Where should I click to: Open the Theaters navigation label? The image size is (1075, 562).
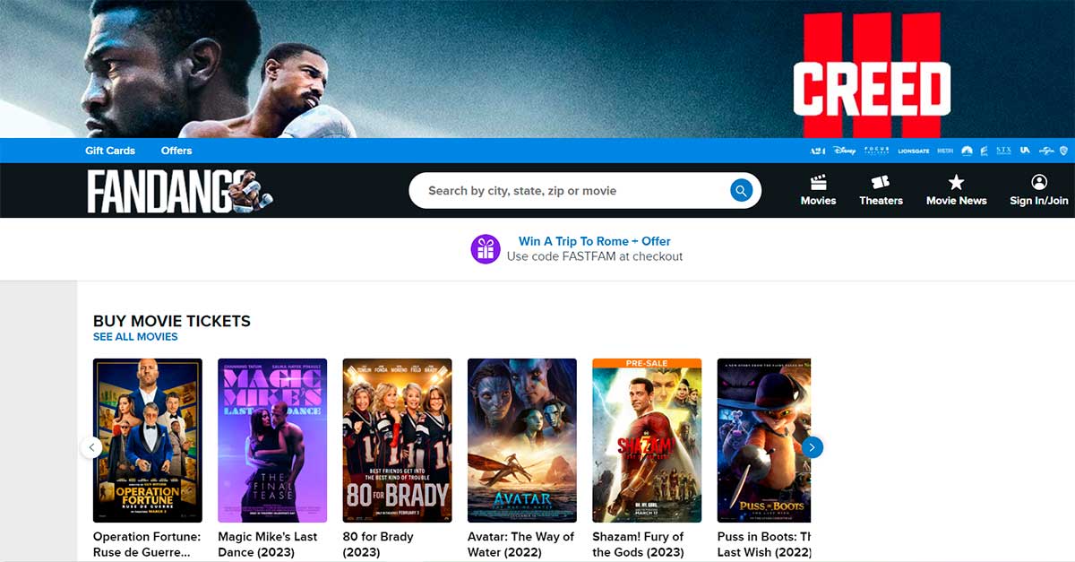click(x=881, y=201)
